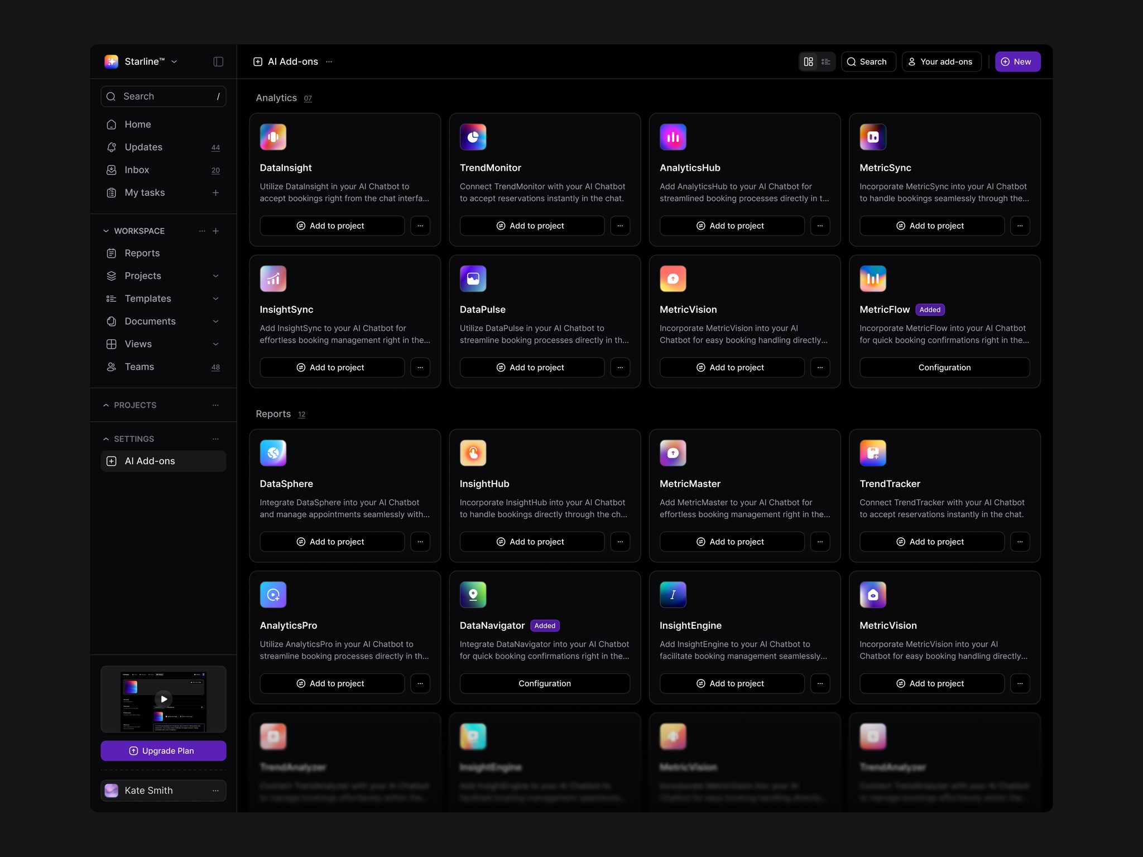Click the MetricFlow app icon
The width and height of the screenshot is (1143, 857).
873,278
